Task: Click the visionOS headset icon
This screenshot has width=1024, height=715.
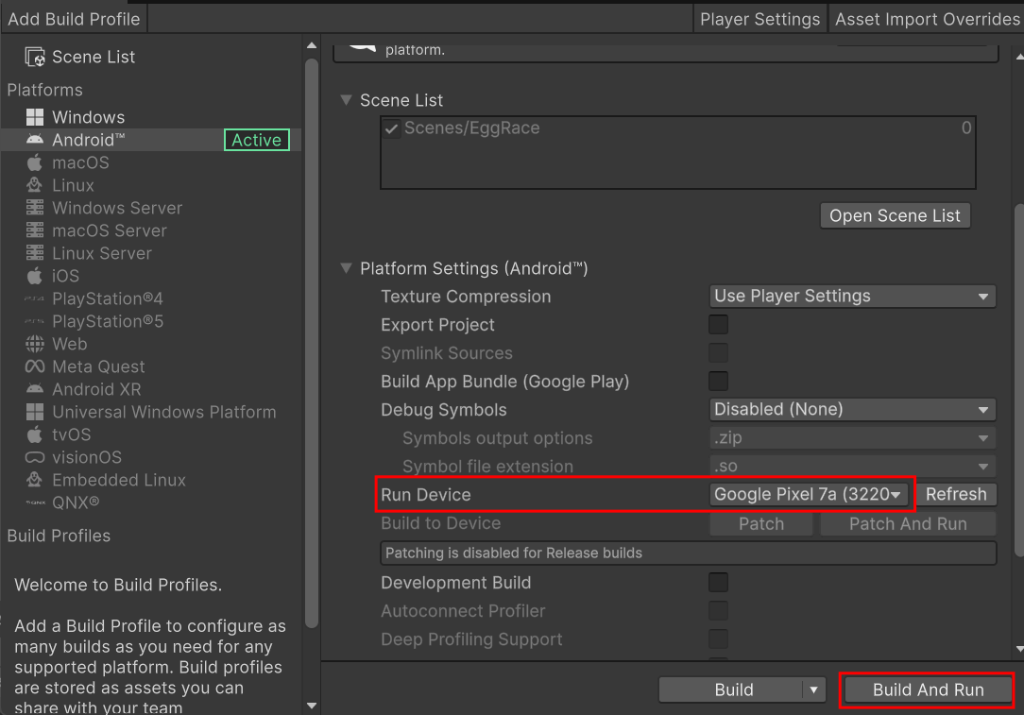Action: pos(35,457)
